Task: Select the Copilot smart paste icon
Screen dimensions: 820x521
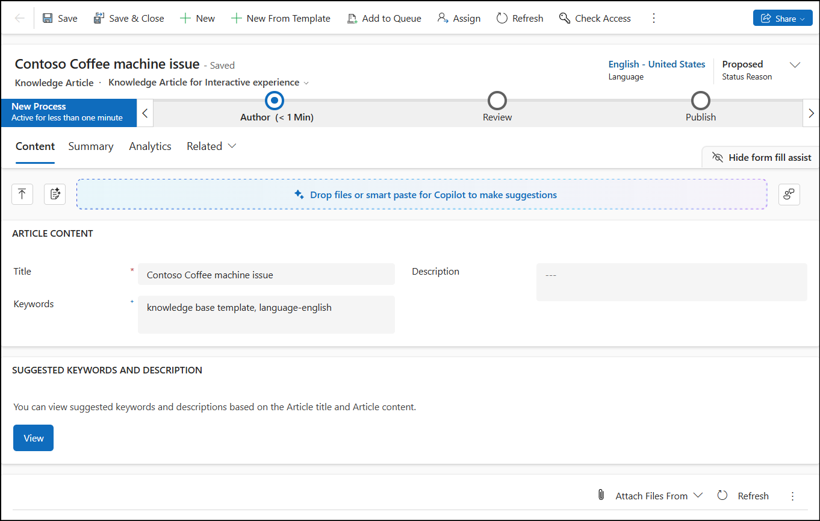Action: (54, 194)
